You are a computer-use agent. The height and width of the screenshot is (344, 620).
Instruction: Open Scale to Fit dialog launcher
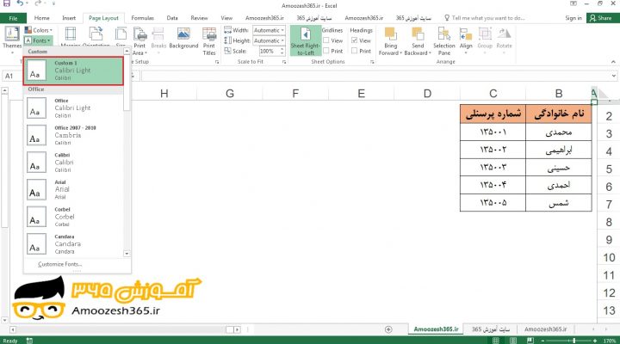coord(284,62)
